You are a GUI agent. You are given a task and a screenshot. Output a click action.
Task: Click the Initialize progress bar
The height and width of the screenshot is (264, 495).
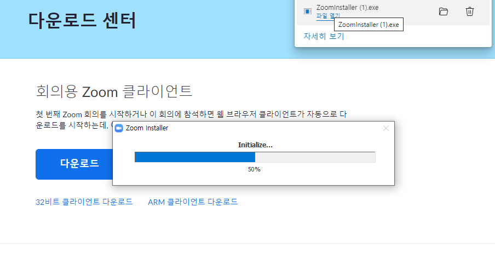pos(255,157)
